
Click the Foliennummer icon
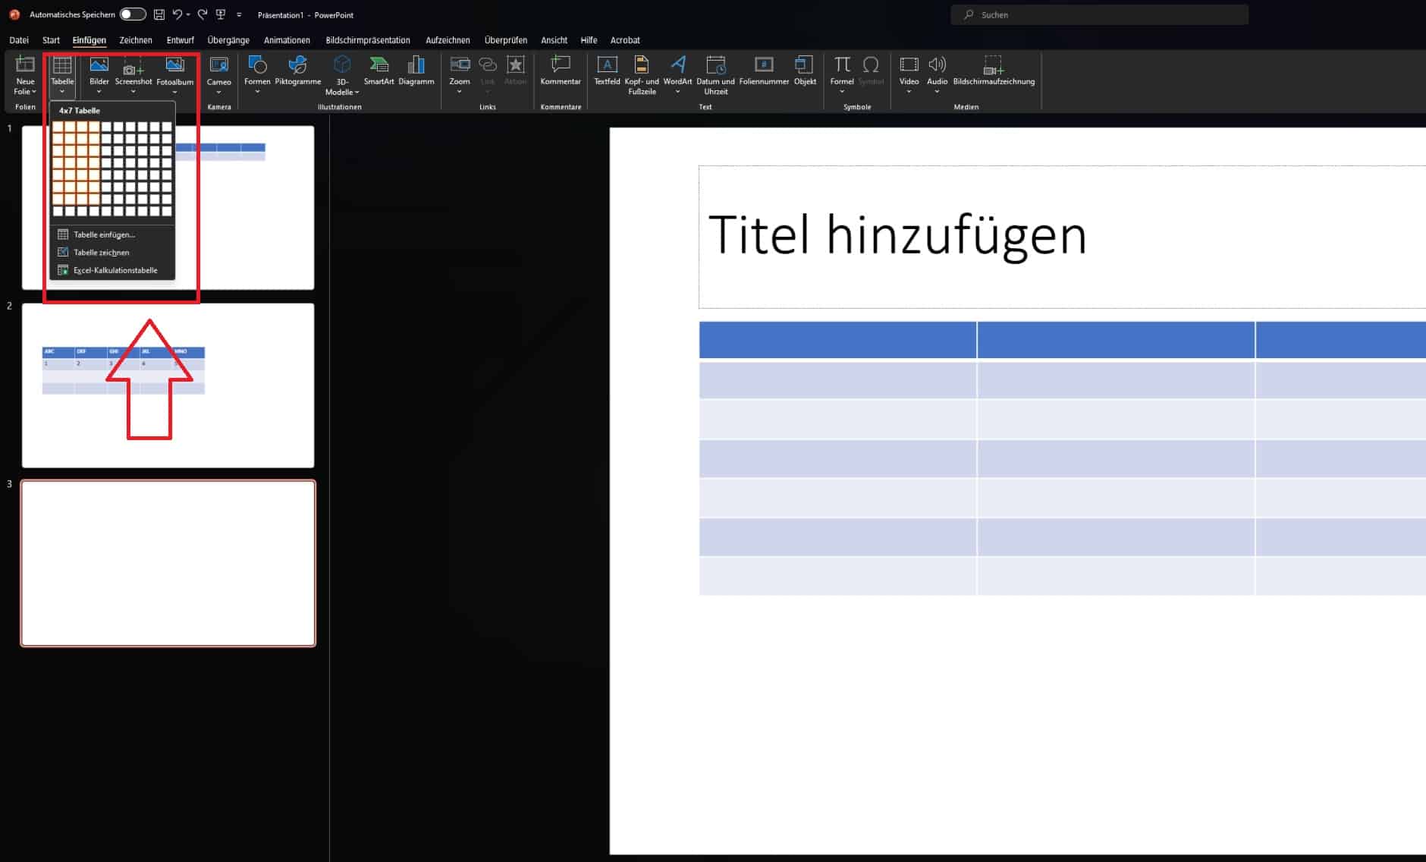tap(764, 71)
